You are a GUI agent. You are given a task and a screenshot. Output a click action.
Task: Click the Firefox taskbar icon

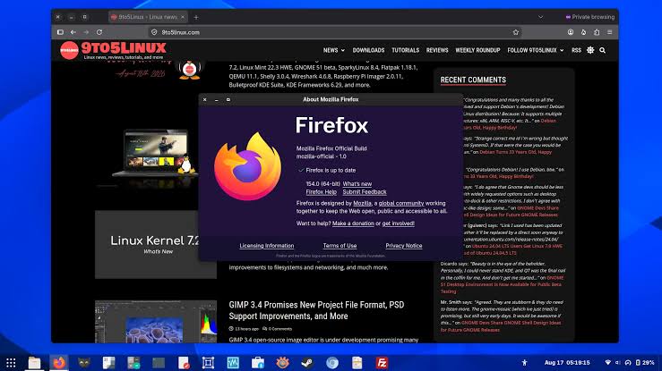click(x=59, y=363)
